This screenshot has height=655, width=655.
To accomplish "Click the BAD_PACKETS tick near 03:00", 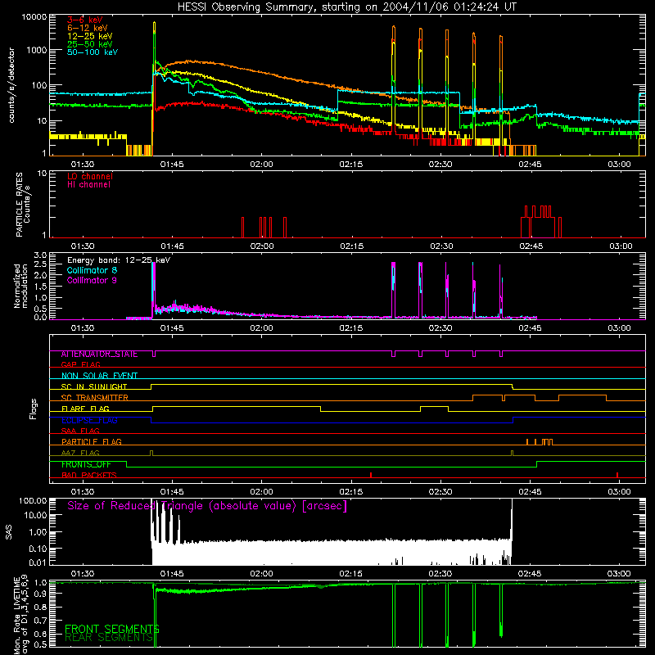I will pos(617,475).
